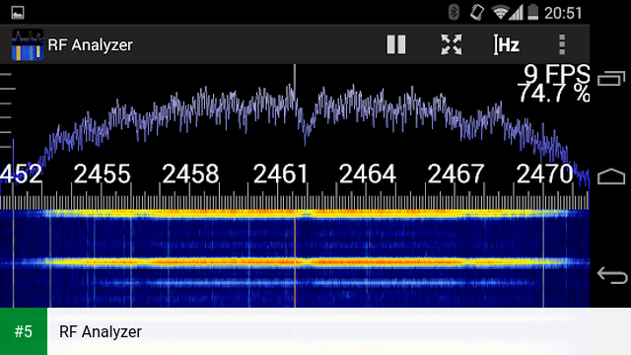The image size is (631, 355).
Task: Tap the cellular signal strength icon
Action: pos(517,13)
